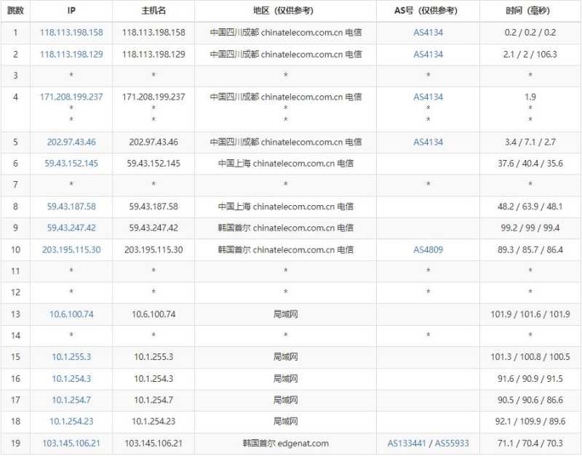Select the 局域网 cell in hop 13 row
Image resolution: width=582 pixels, height=456 pixels.
(285, 314)
